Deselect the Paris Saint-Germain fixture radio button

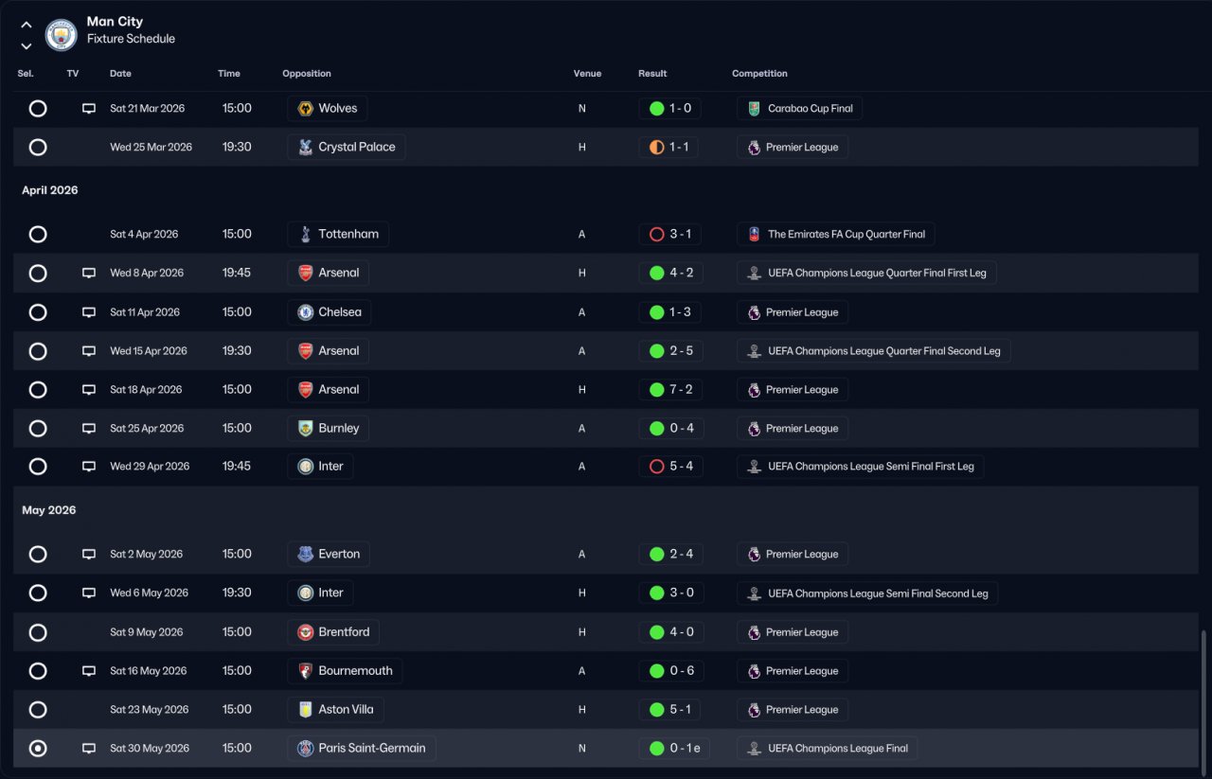tap(38, 749)
